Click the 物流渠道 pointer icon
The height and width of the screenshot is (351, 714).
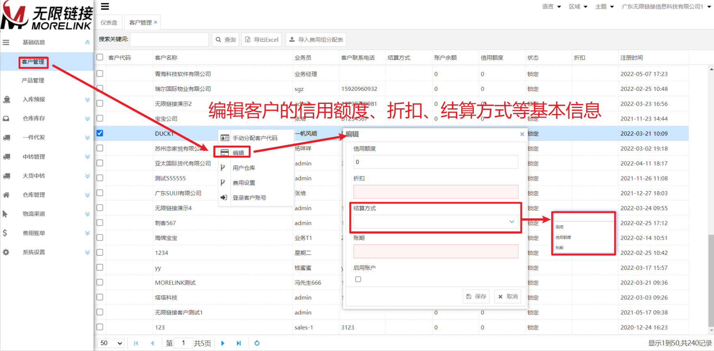[5, 214]
